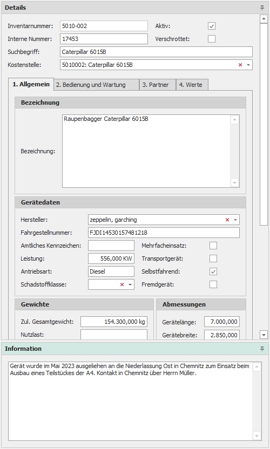Image resolution: width=270 pixels, height=449 pixels.
Task: Click the Abmessungen section header
Action: tap(201, 304)
